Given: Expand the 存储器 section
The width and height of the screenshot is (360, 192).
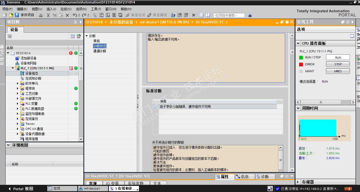Looking at the screenshot, I should click(298, 182).
